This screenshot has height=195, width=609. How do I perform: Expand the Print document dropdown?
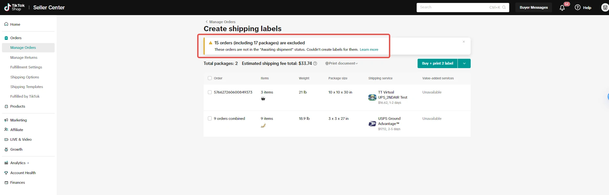(x=342, y=64)
